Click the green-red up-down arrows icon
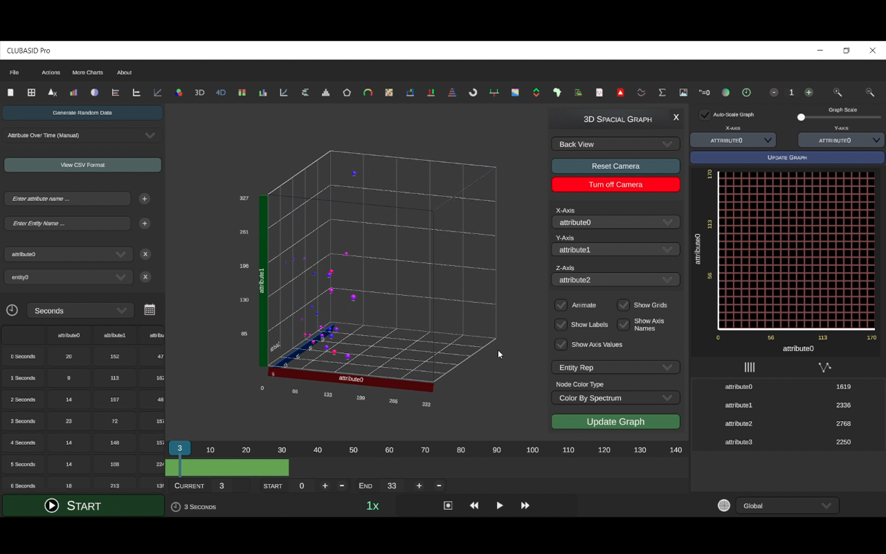 (536, 93)
